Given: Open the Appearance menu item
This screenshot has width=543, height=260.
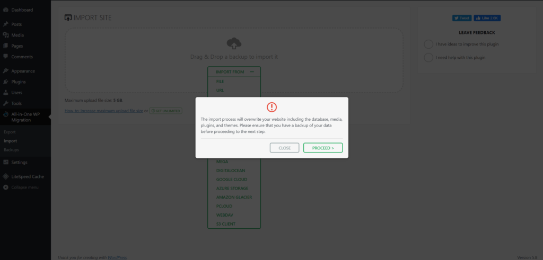Looking at the screenshot, I should coord(23,71).
